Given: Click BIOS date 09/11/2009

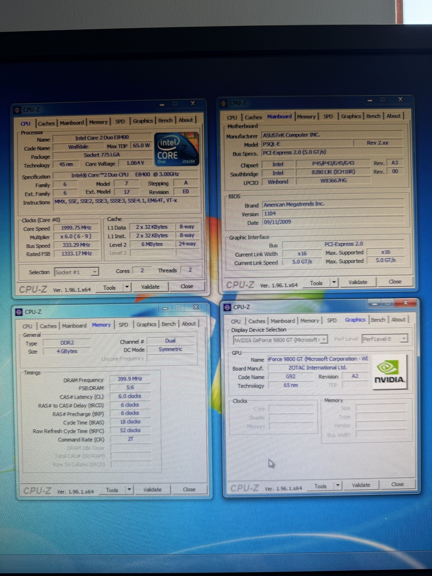Looking at the screenshot, I should (x=333, y=222).
